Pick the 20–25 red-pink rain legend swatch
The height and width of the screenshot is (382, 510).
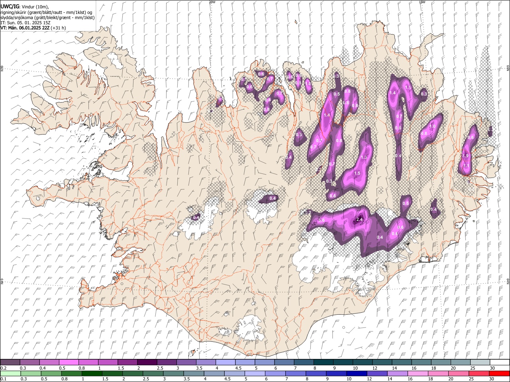(459, 374)
